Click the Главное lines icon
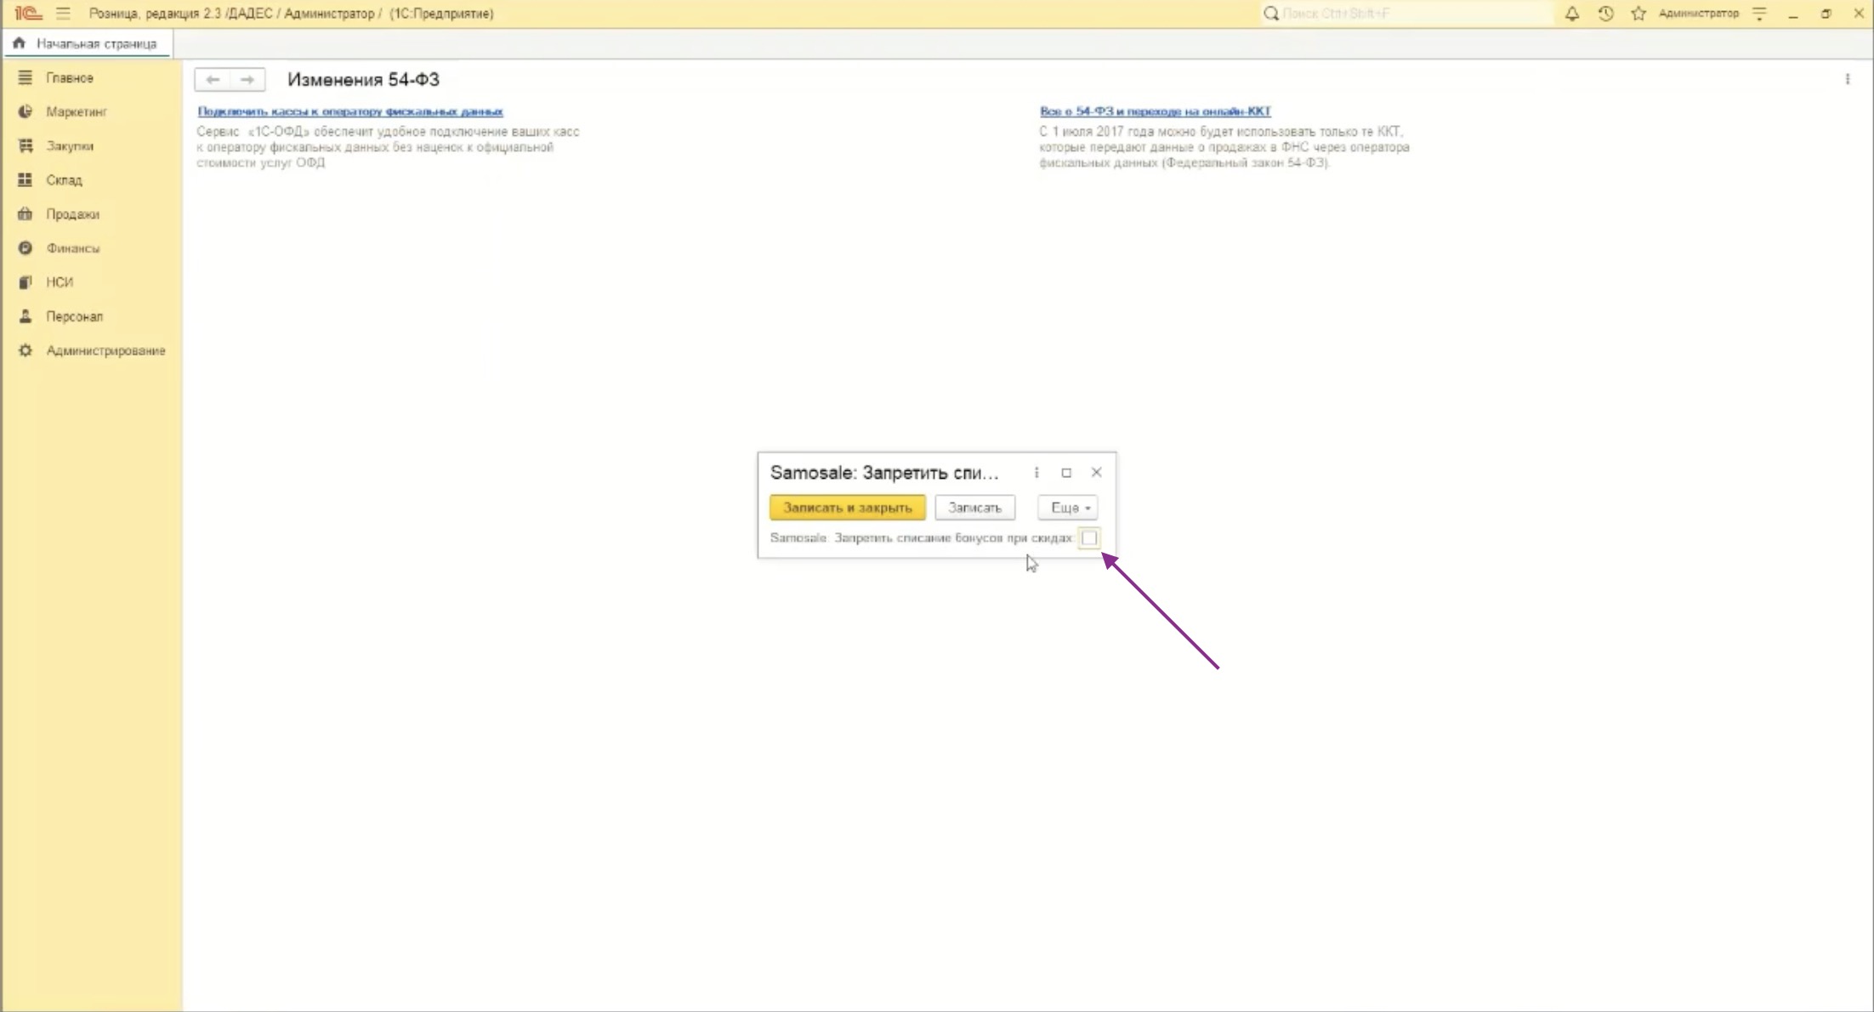1874x1012 pixels. [x=26, y=77]
